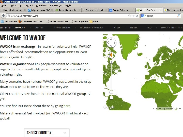
Task: Switch to the https tab with calendar icon
Action: (41, 10)
